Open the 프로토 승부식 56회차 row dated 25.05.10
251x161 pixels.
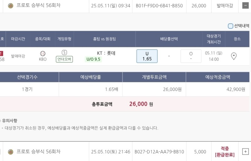click(x=38, y=152)
